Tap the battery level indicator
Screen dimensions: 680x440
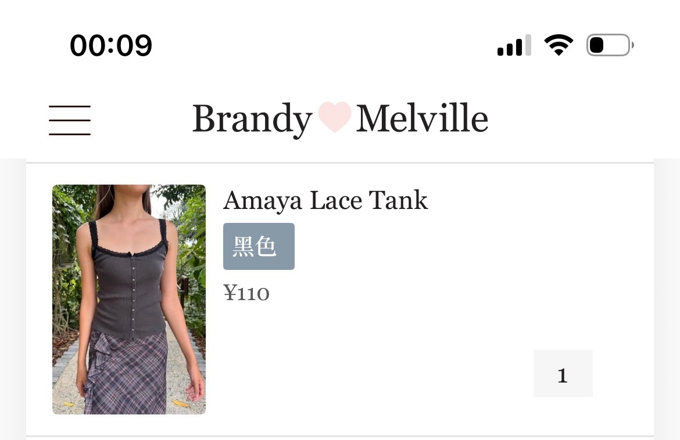pos(610,45)
